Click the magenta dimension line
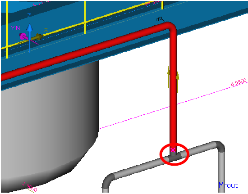248x194 pixels. pyautogui.click(x=173, y=105)
